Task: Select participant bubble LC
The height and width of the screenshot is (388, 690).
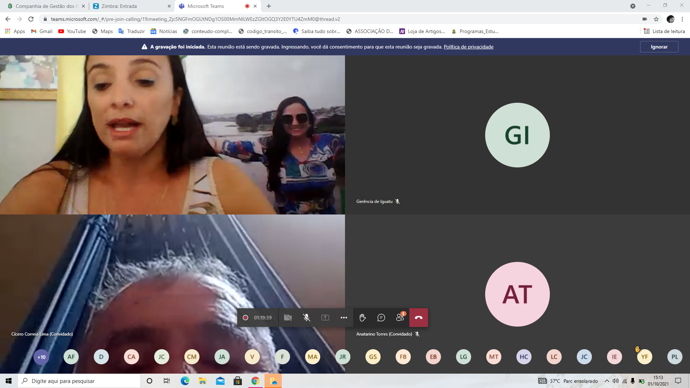Action: (554, 357)
